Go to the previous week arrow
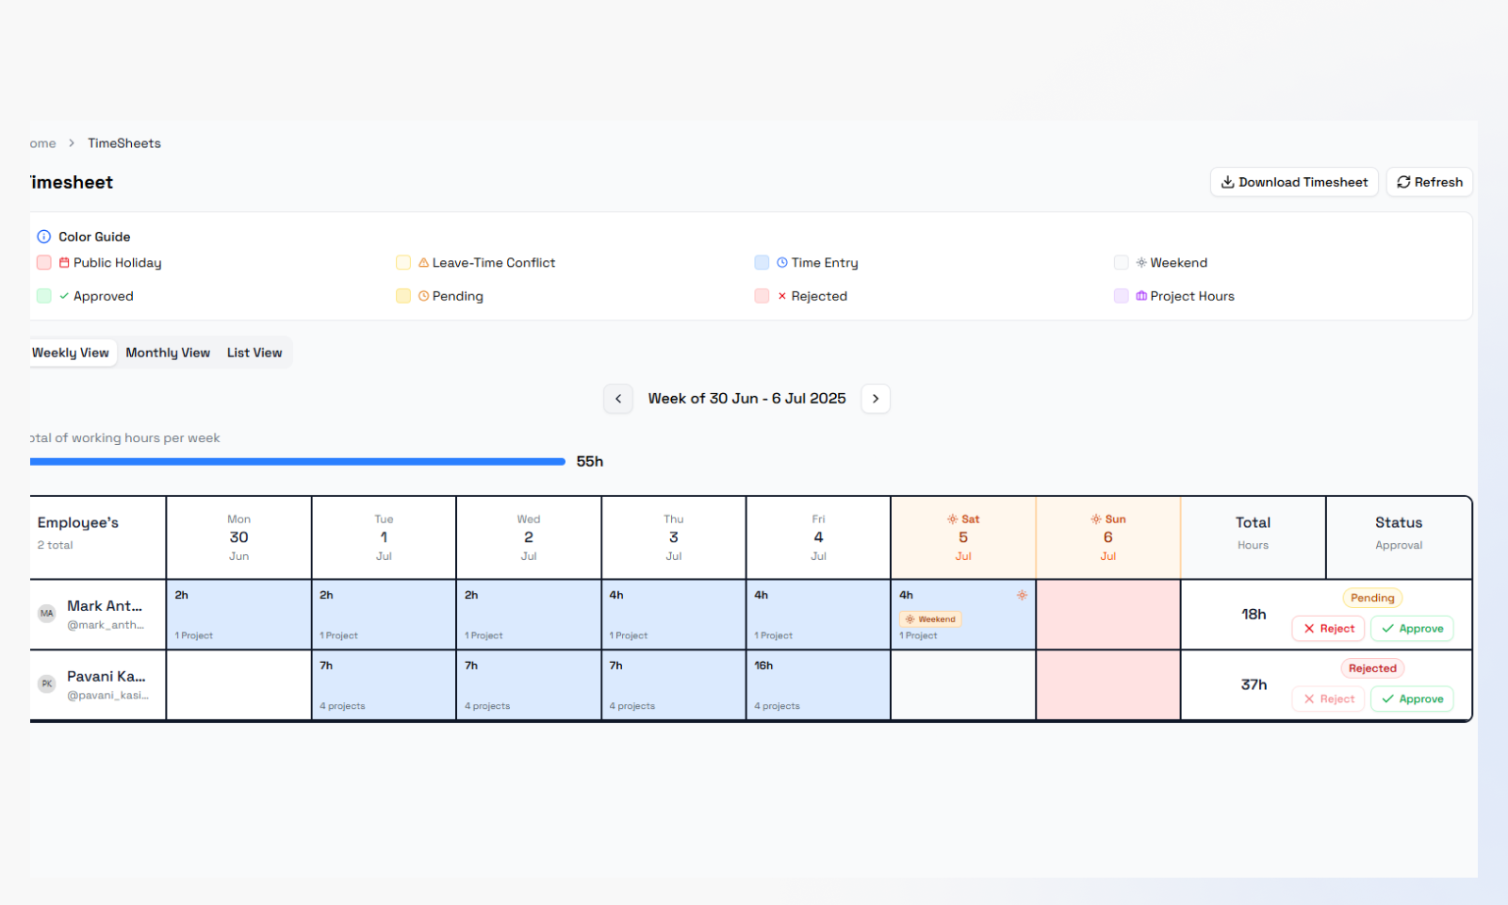 [x=618, y=399]
